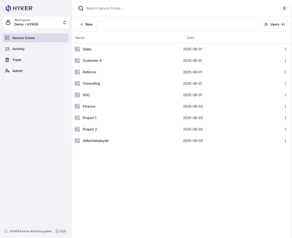Image resolution: width=292 pixels, height=238 pixels.
Task: Open more options for Säkerhetsskydd row
Action: click(x=285, y=141)
